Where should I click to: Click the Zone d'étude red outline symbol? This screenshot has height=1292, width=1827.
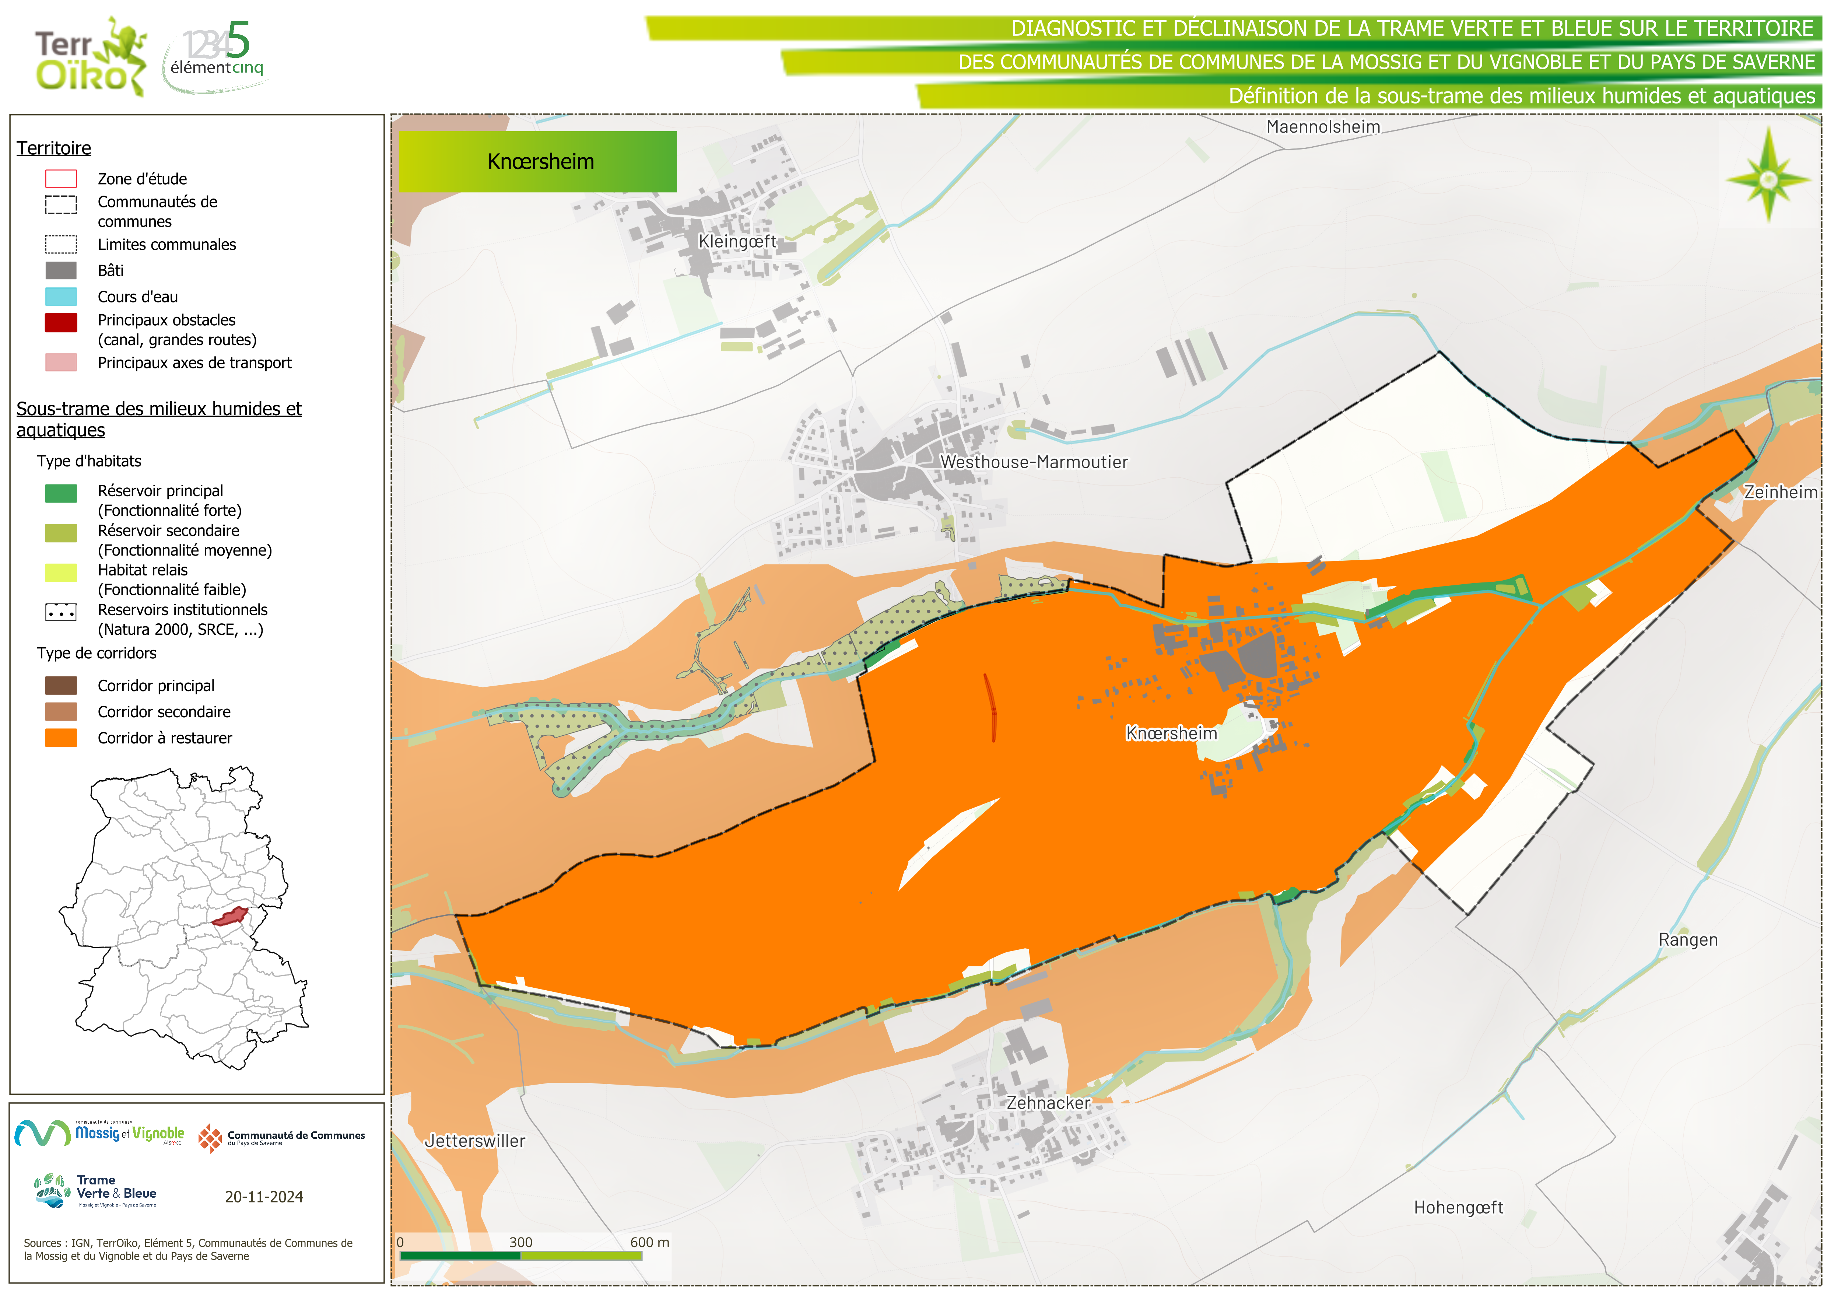[x=61, y=178]
